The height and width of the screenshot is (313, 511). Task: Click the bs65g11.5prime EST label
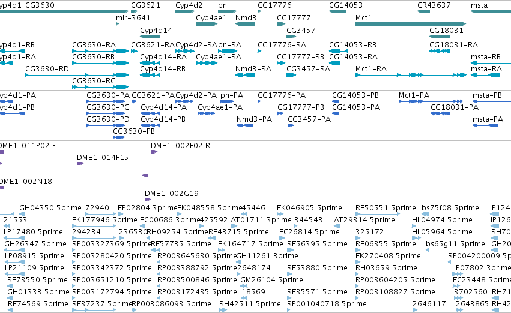pos(455,243)
